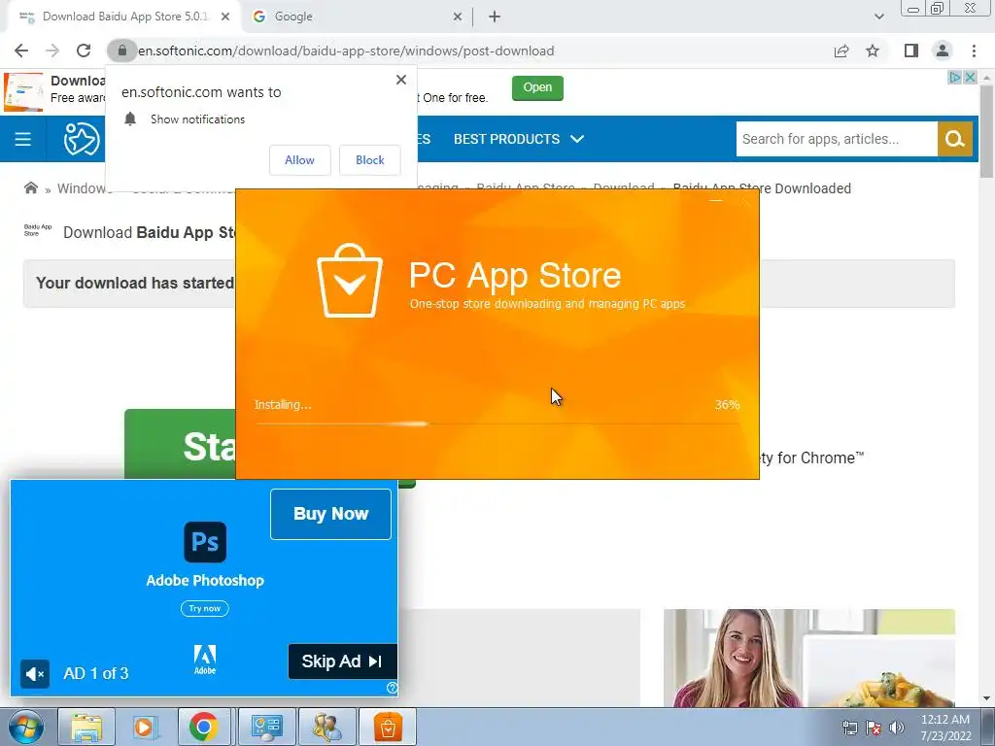The height and width of the screenshot is (746, 995).
Task: Go back with the browser back arrow
Action: pyautogui.click(x=21, y=51)
